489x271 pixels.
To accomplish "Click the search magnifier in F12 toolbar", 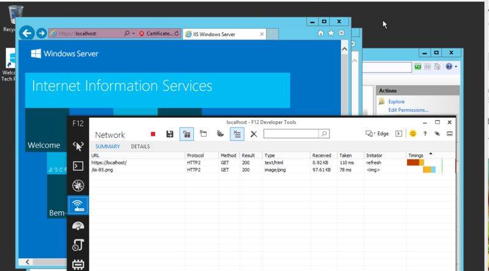I will tap(324, 134).
